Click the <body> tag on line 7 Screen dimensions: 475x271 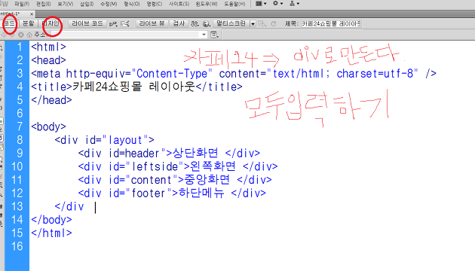48,126
